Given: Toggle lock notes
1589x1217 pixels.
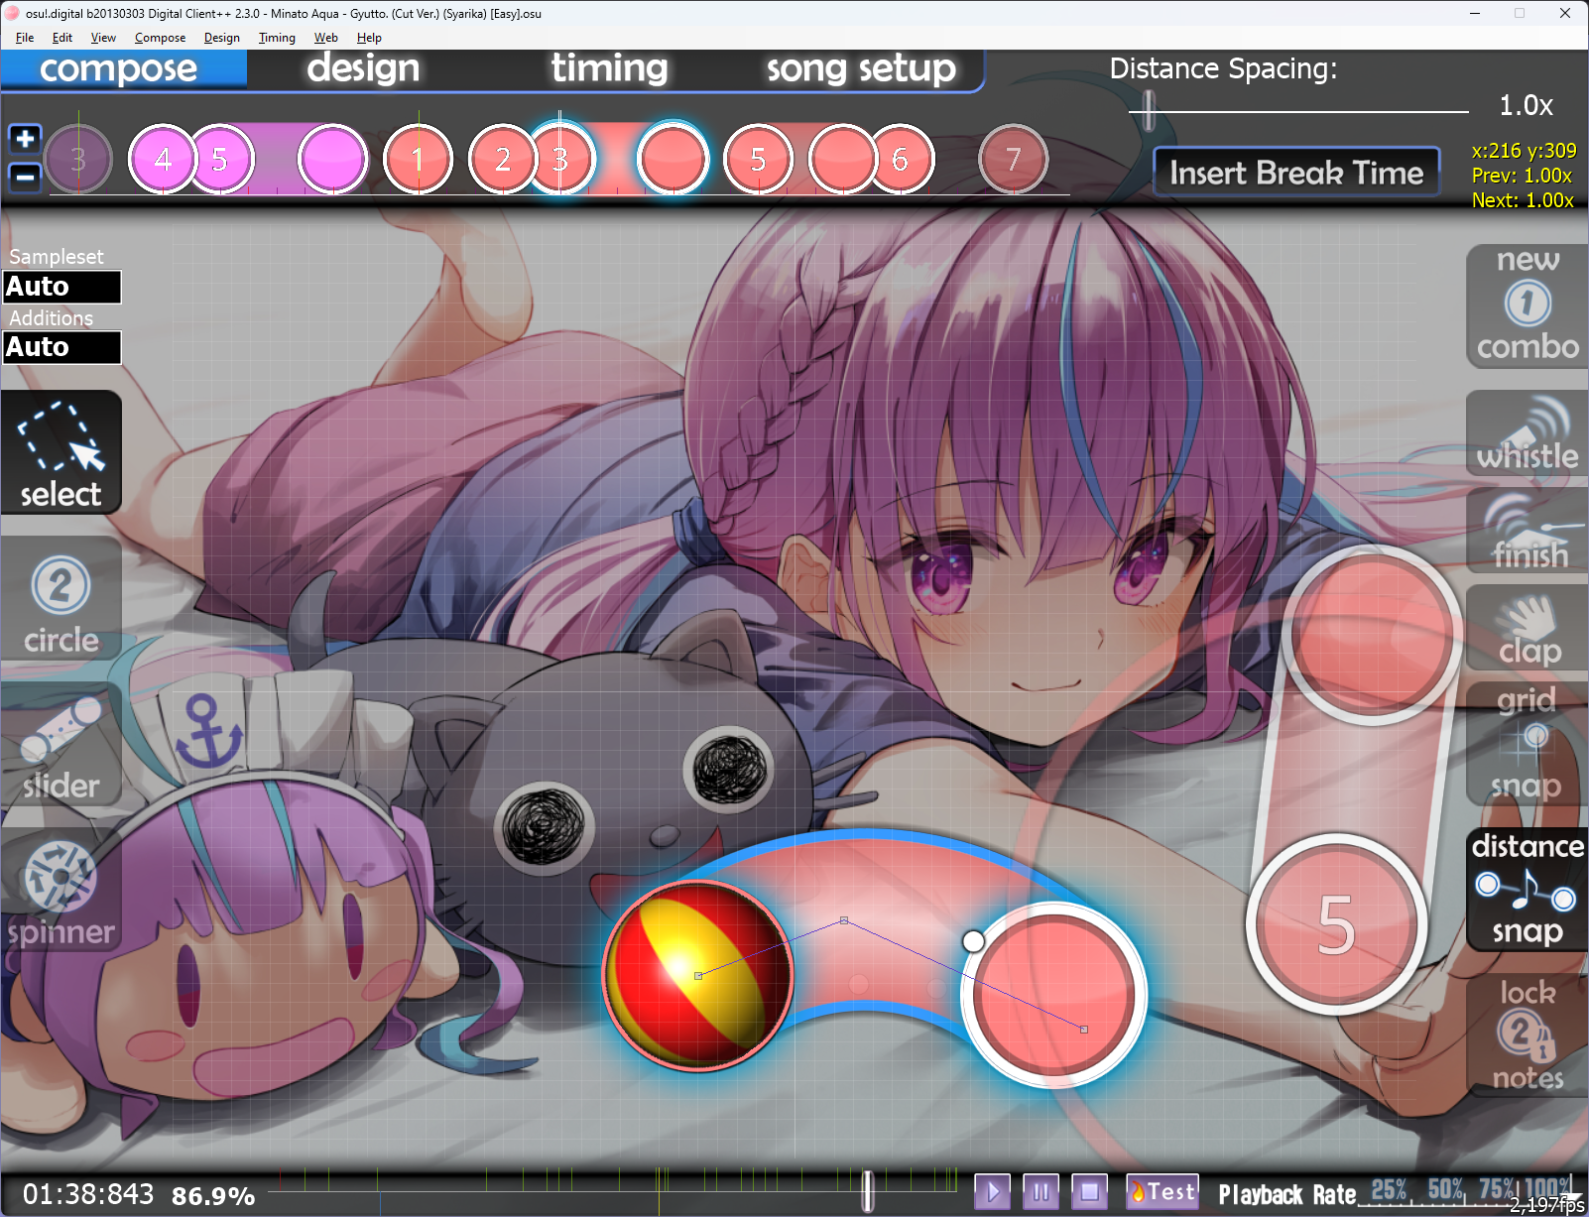Looking at the screenshot, I should pyautogui.click(x=1527, y=1034).
